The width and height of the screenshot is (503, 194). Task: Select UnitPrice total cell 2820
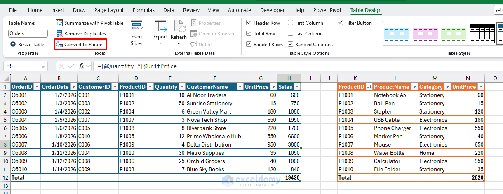point(468,177)
